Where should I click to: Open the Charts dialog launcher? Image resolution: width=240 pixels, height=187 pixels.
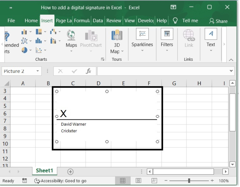pyautogui.click(x=103, y=59)
